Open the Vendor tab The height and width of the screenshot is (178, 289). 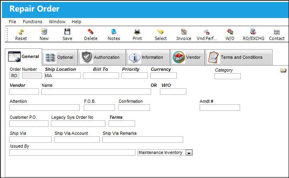pos(187,57)
